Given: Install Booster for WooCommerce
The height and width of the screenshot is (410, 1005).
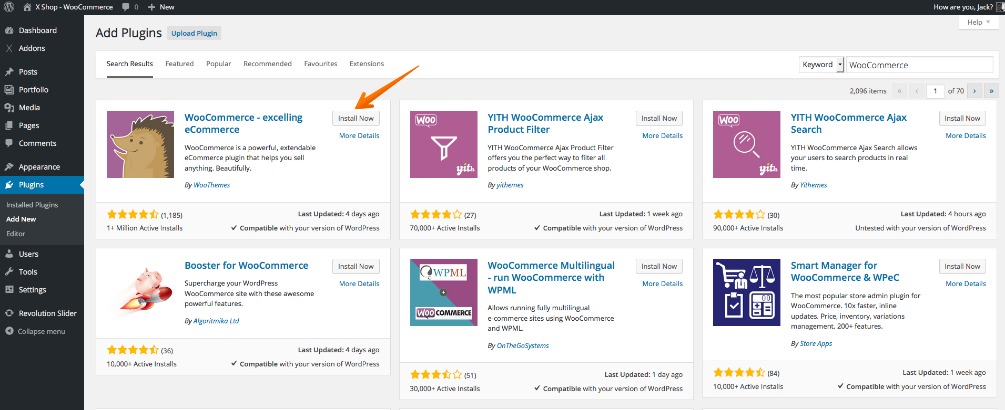Looking at the screenshot, I should (x=356, y=266).
